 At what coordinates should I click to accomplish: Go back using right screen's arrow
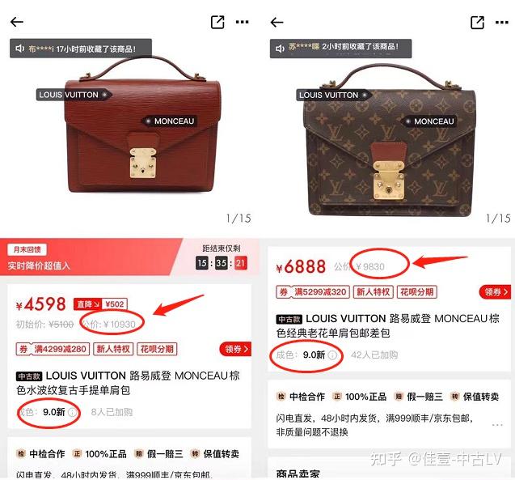(276, 22)
